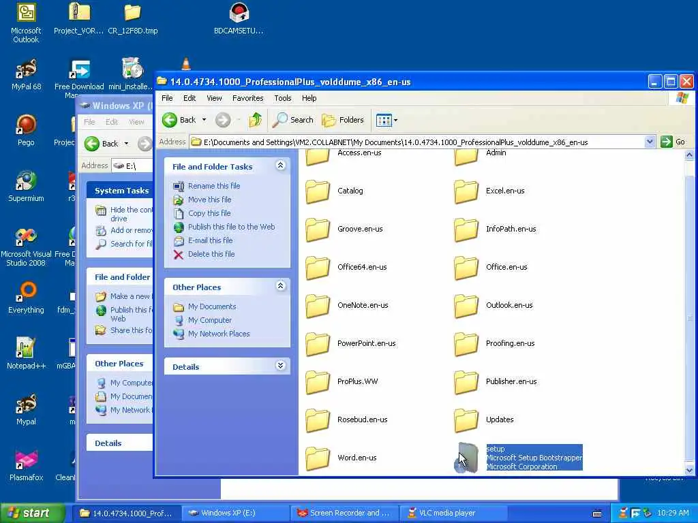
Task: Switch to Screen Recorder taskbar button
Action: [x=344, y=513]
